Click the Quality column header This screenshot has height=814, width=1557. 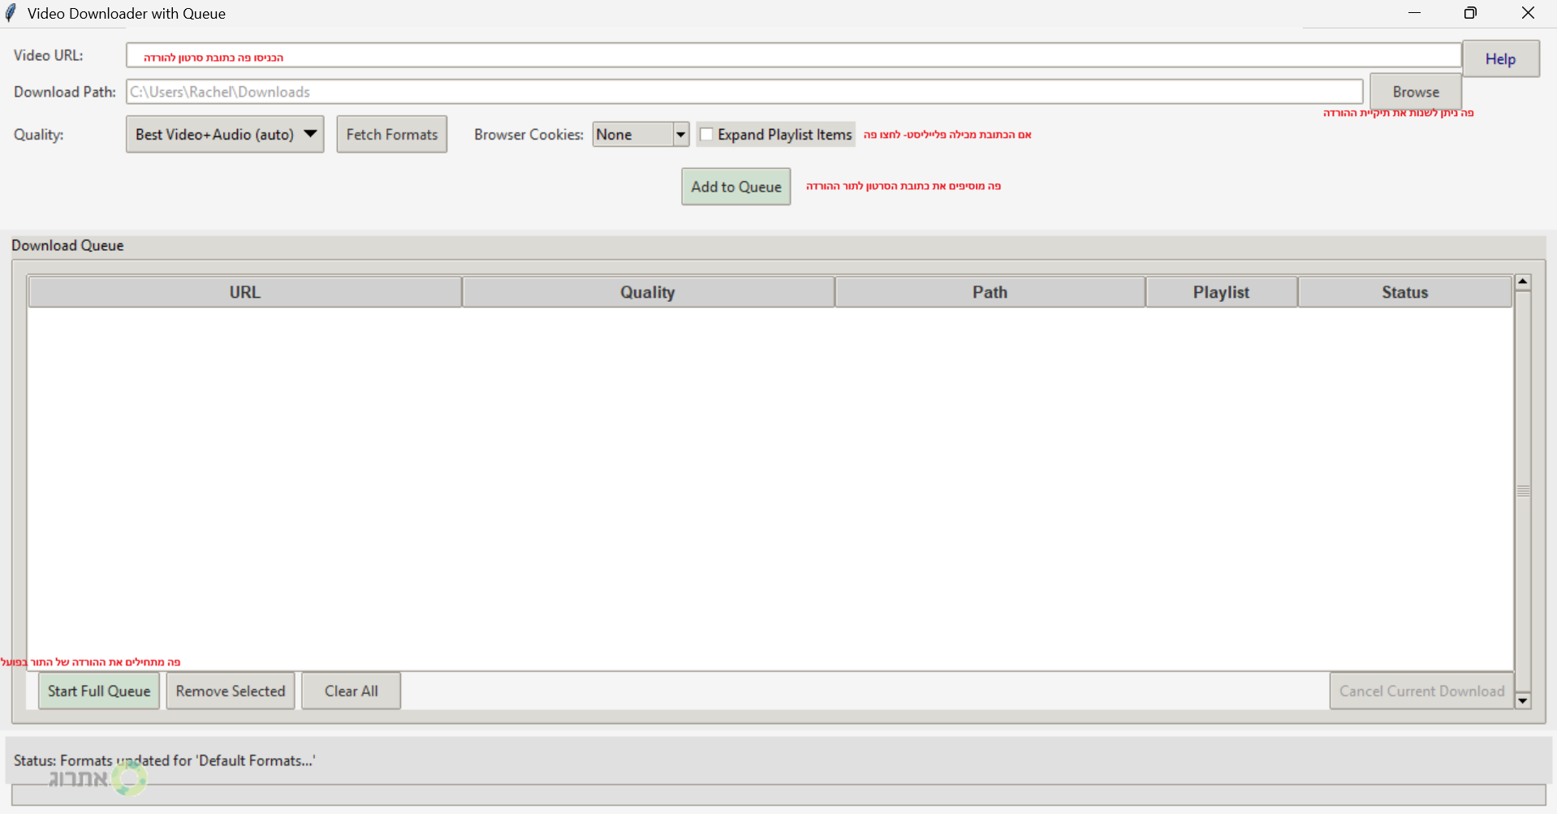[648, 292]
